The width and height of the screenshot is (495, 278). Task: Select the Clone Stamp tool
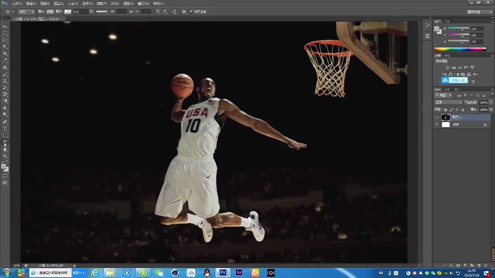[x=5, y=81]
